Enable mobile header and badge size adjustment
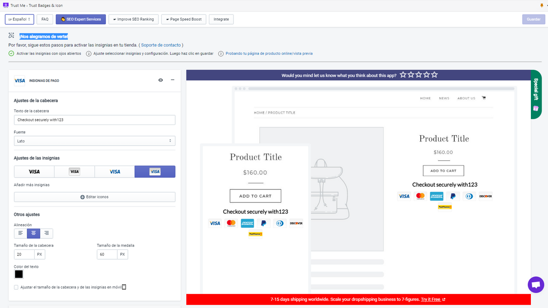Image resolution: width=548 pixels, height=308 pixels. coord(16,287)
